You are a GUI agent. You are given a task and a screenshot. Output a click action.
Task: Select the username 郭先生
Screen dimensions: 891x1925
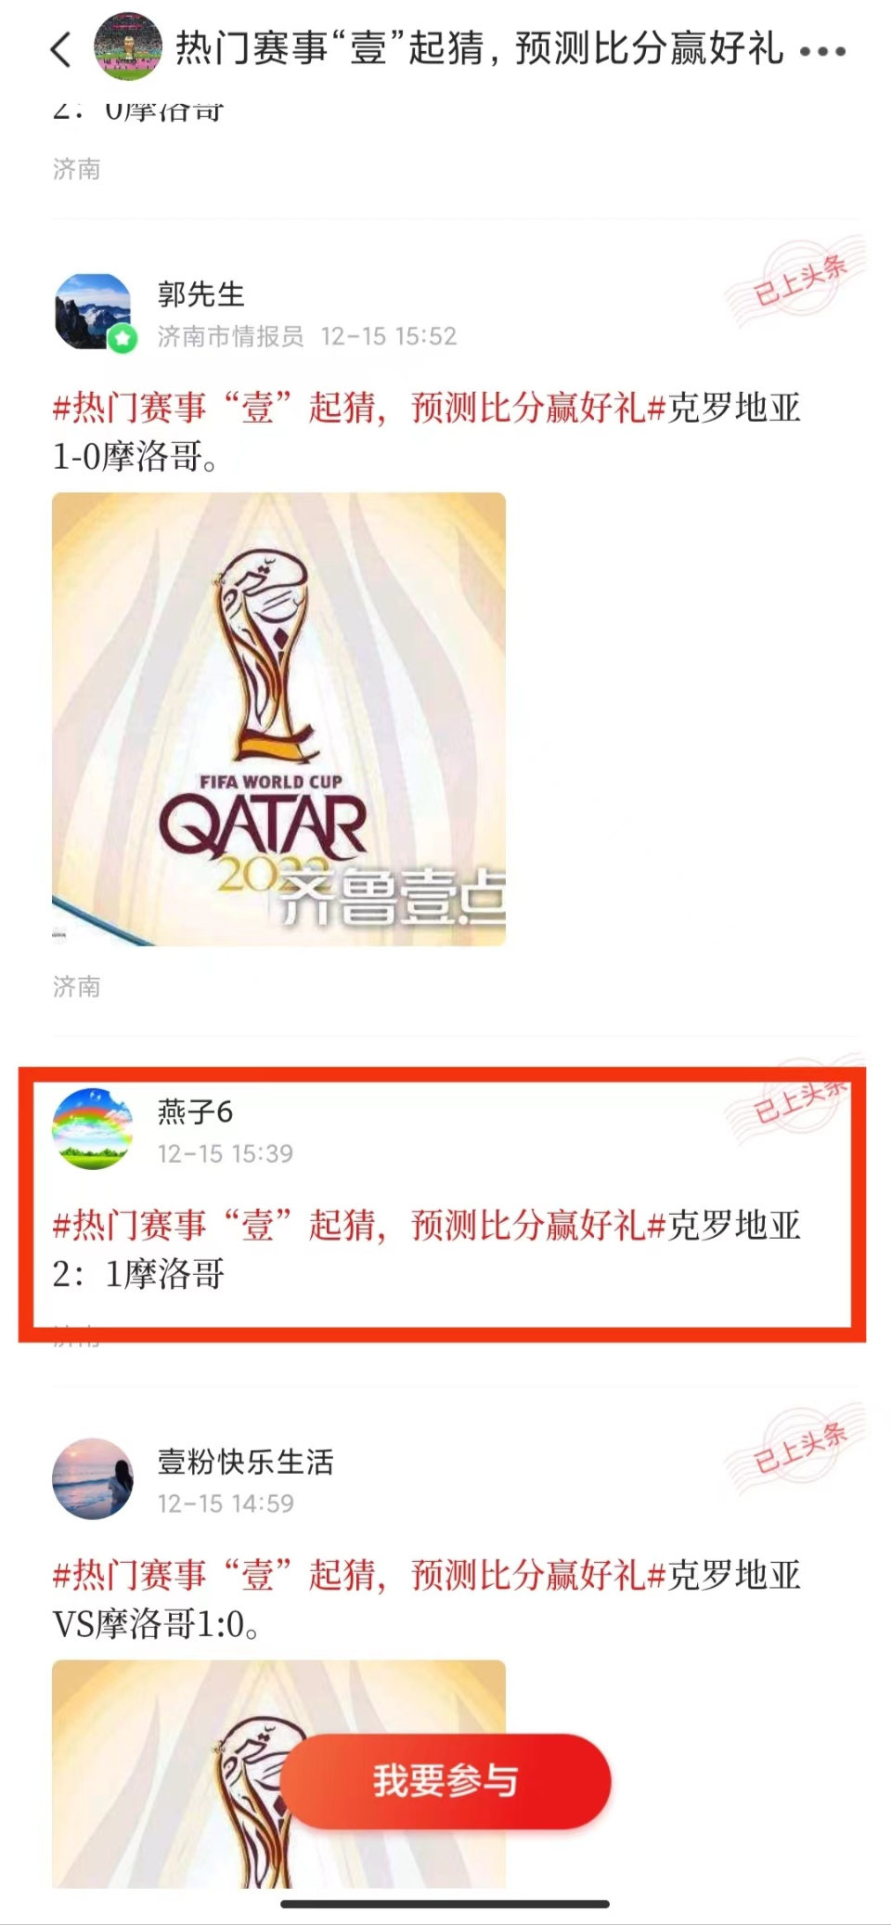(x=201, y=294)
